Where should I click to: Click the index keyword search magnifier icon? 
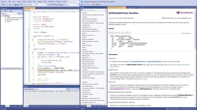(x=106, y=10)
